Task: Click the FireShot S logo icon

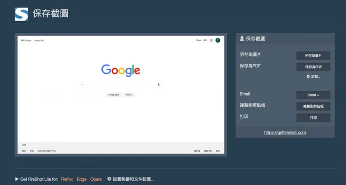Action: [x=22, y=15]
